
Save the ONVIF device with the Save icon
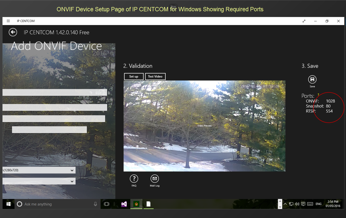[312, 80]
